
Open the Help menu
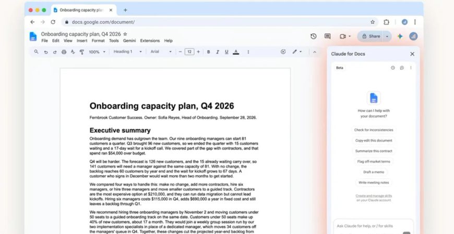pyautogui.click(x=168, y=41)
